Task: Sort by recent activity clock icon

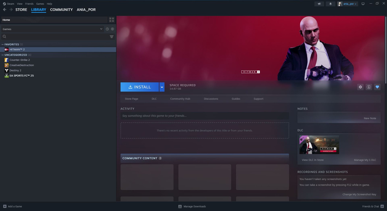Action: click(107, 29)
